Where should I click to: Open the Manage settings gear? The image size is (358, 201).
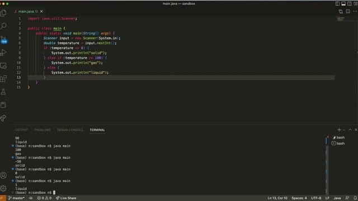[3, 188]
